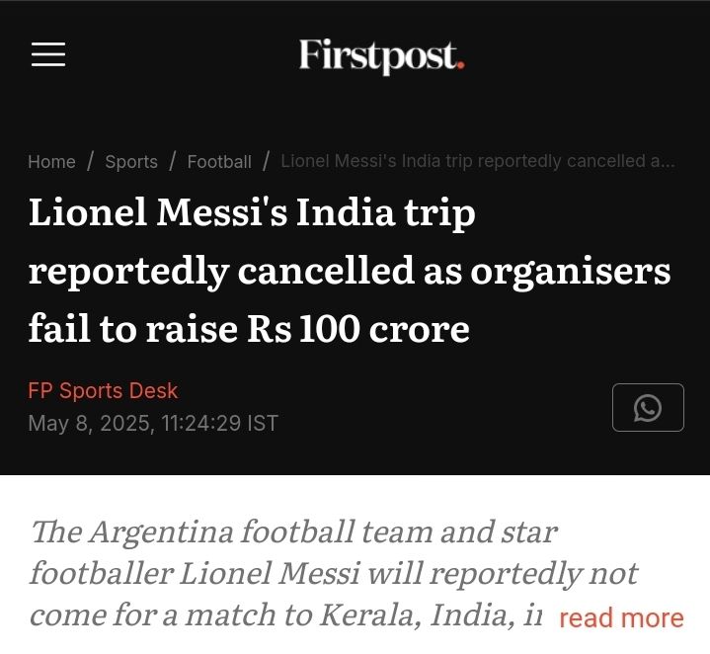
Task: Click the Lionel Messi India trip headline
Action: click(x=350, y=270)
